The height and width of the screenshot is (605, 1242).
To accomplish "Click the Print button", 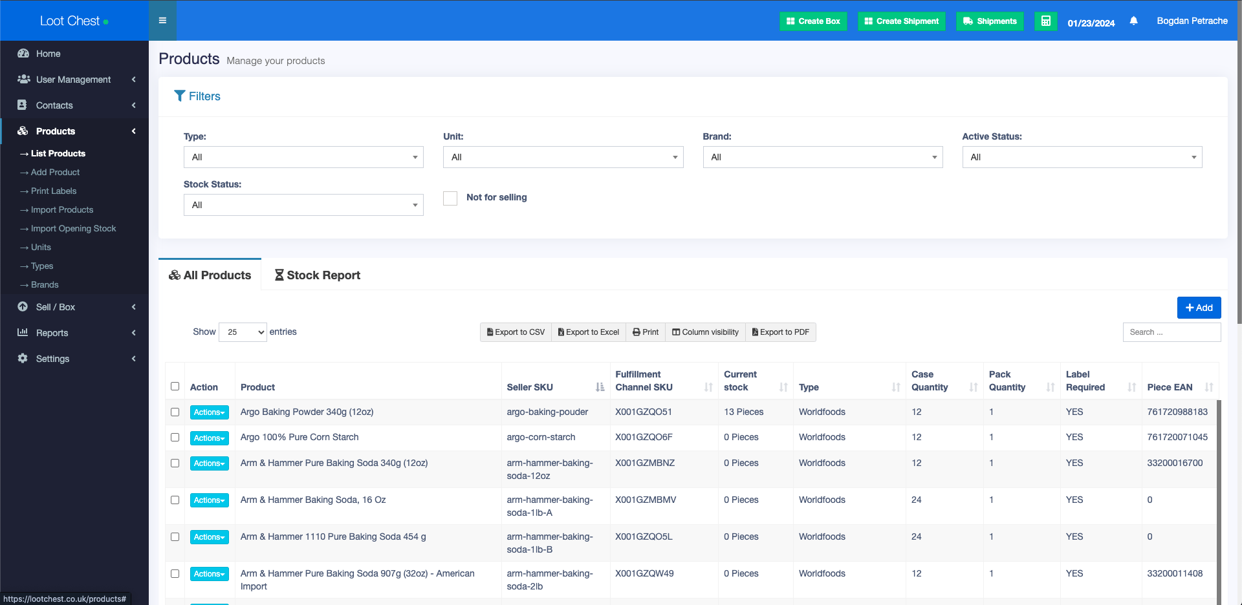I will click(646, 332).
